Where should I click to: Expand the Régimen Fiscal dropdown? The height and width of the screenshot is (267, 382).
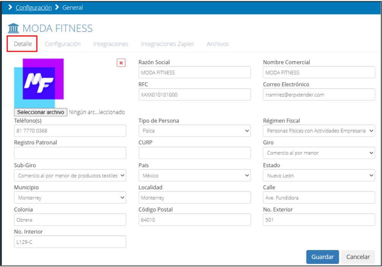(x=319, y=131)
